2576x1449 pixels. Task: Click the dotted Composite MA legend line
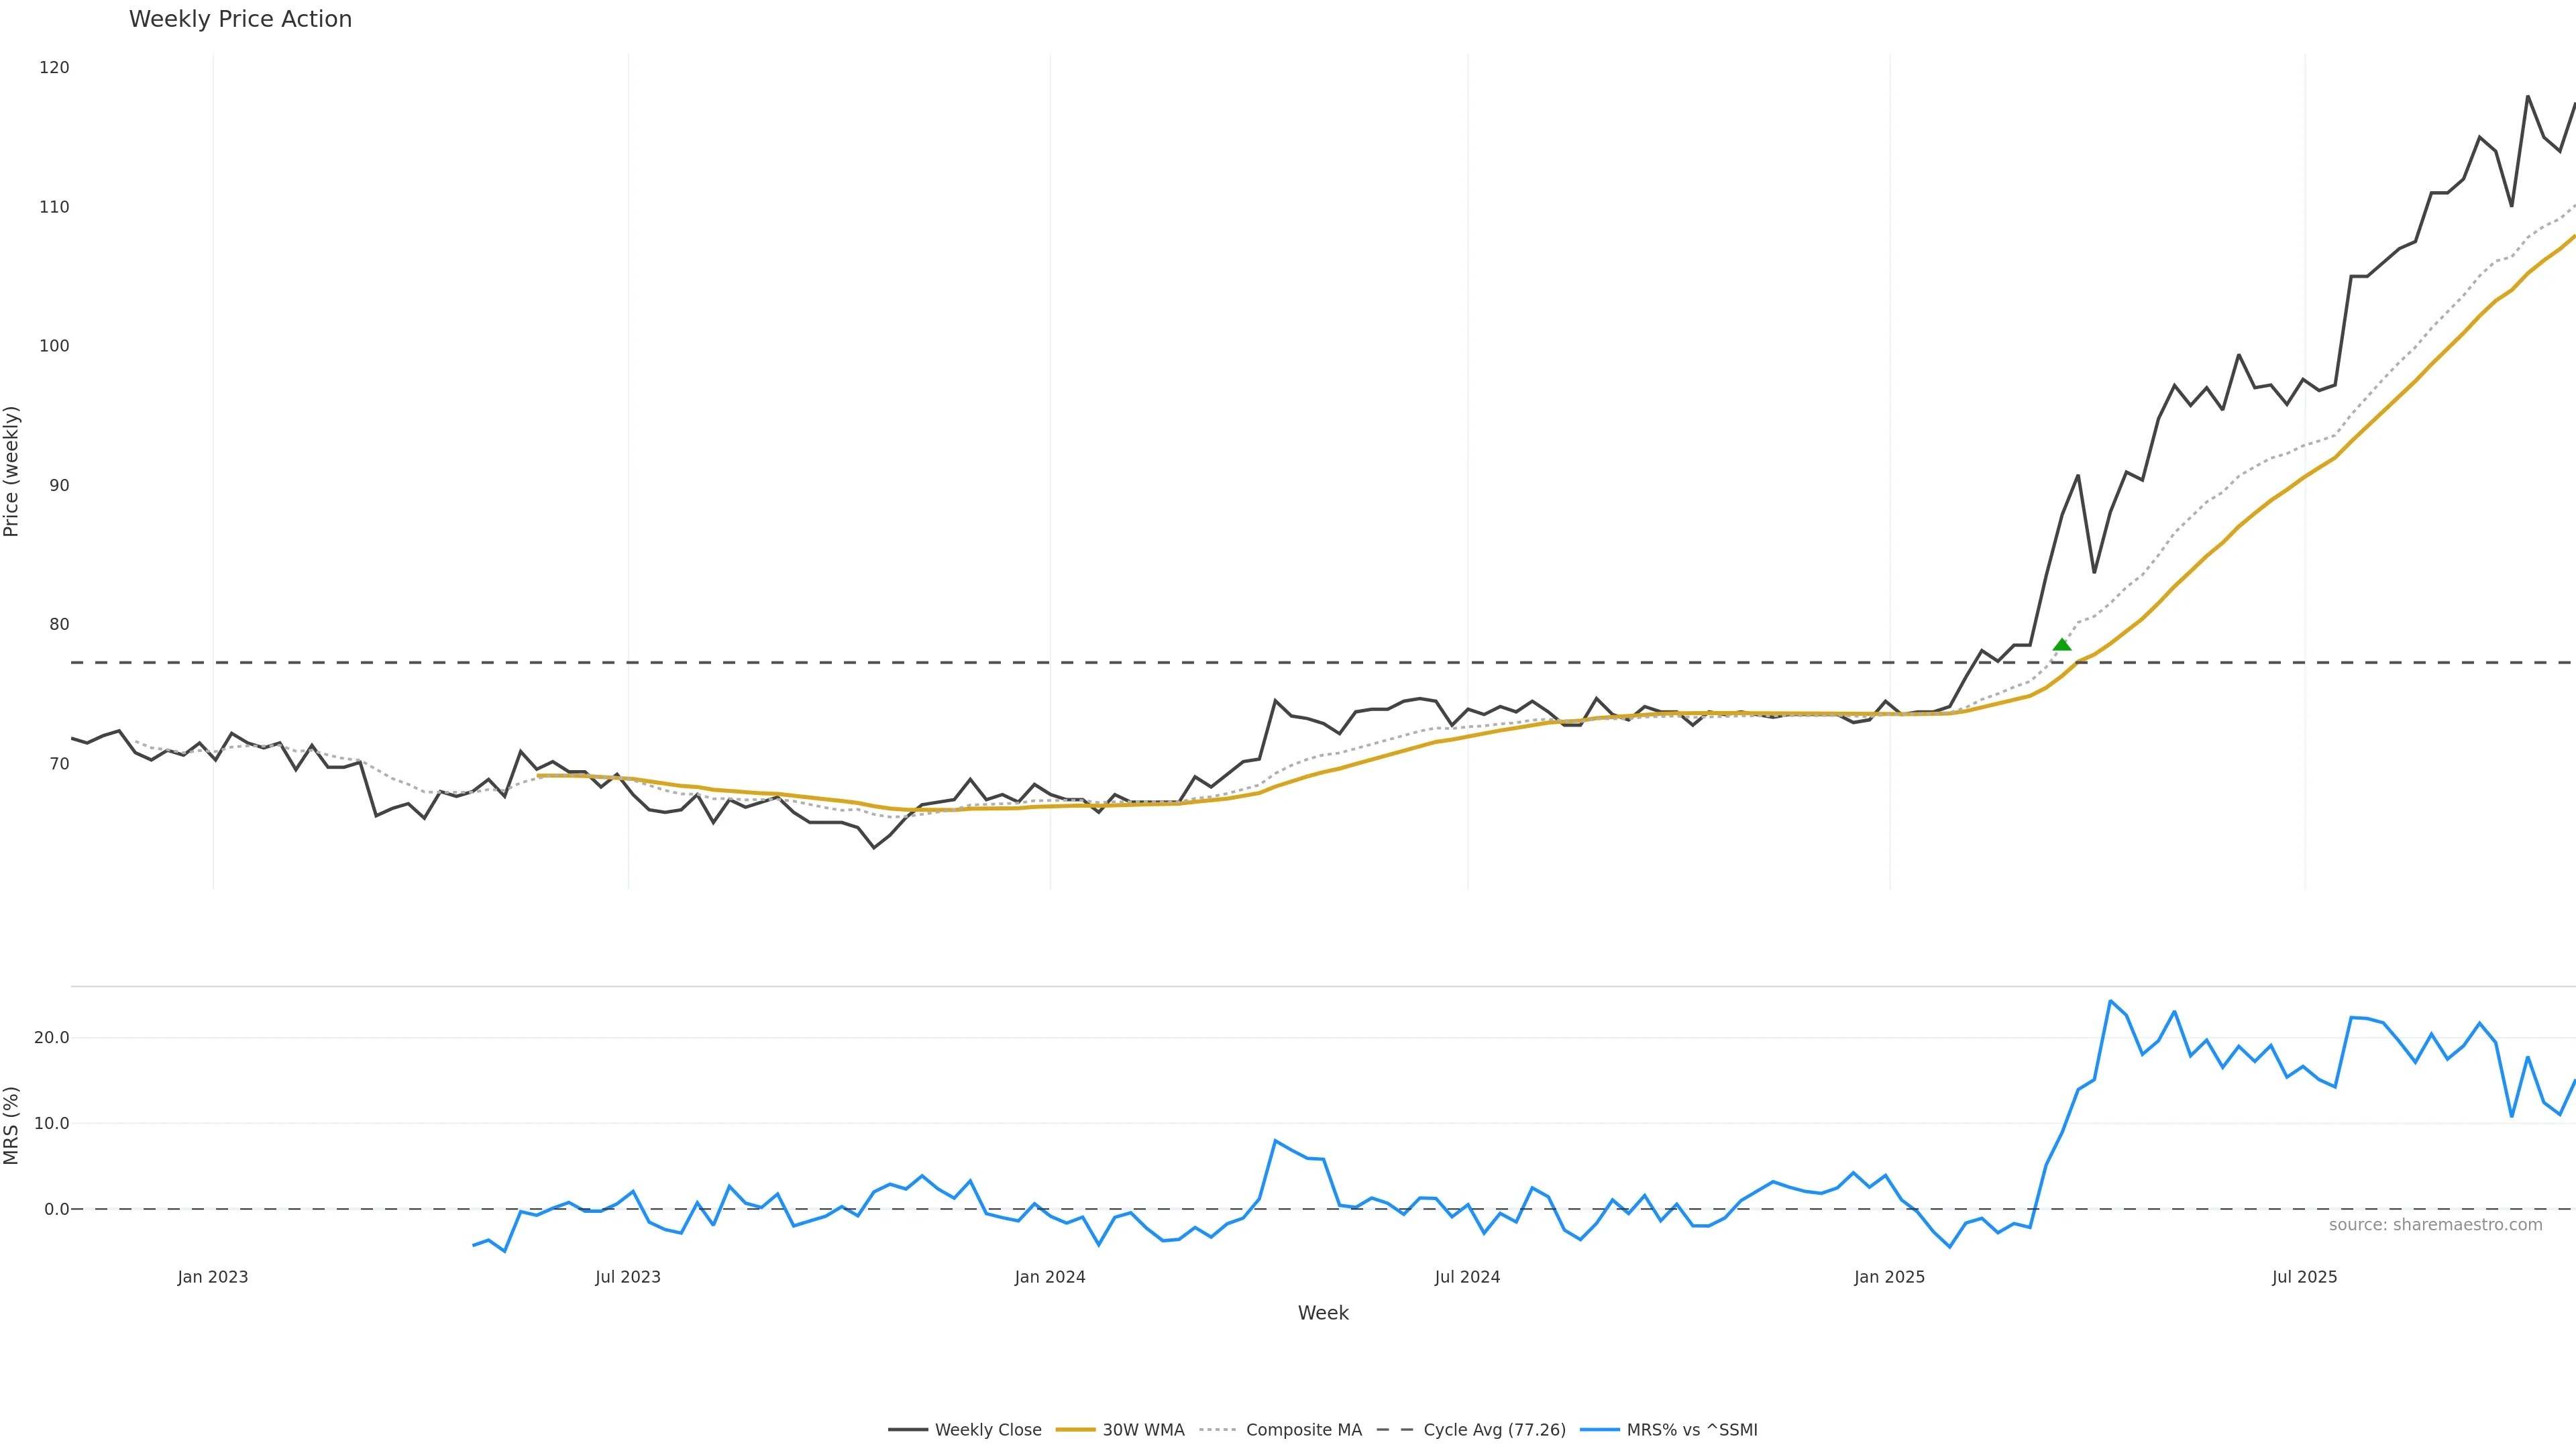[x=1218, y=1430]
